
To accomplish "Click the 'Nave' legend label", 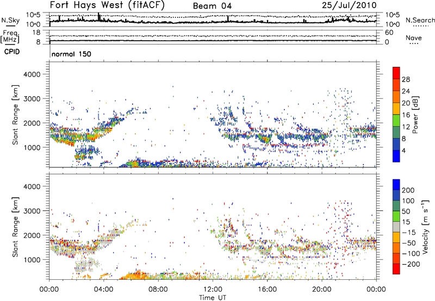I will [414, 37].
